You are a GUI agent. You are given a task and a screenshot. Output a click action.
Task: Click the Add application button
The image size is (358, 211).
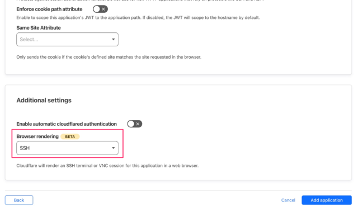pyautogui.click(x=327, y=200)
